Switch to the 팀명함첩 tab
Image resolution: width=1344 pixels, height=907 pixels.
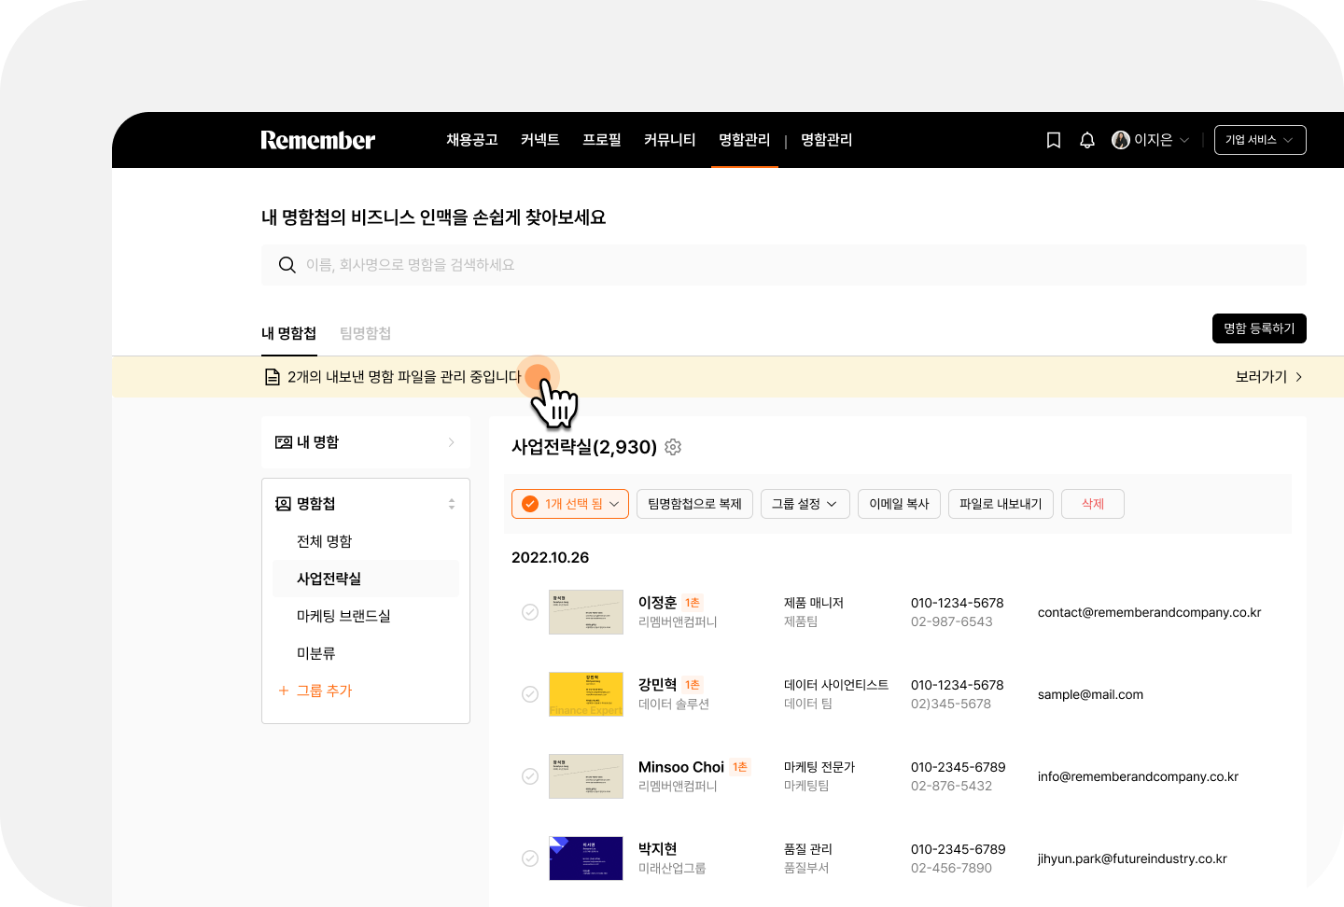(x=365, y=333)
